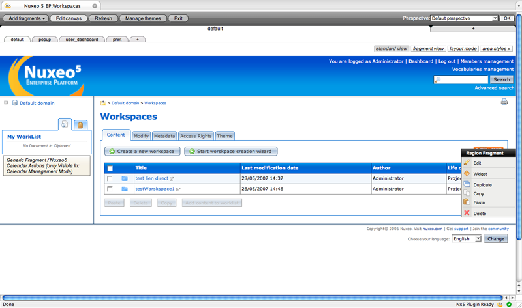Viewport: 522px width, 308px height.
Task: Open the test lien direct workspace link
Action: [x=152, y=178]
